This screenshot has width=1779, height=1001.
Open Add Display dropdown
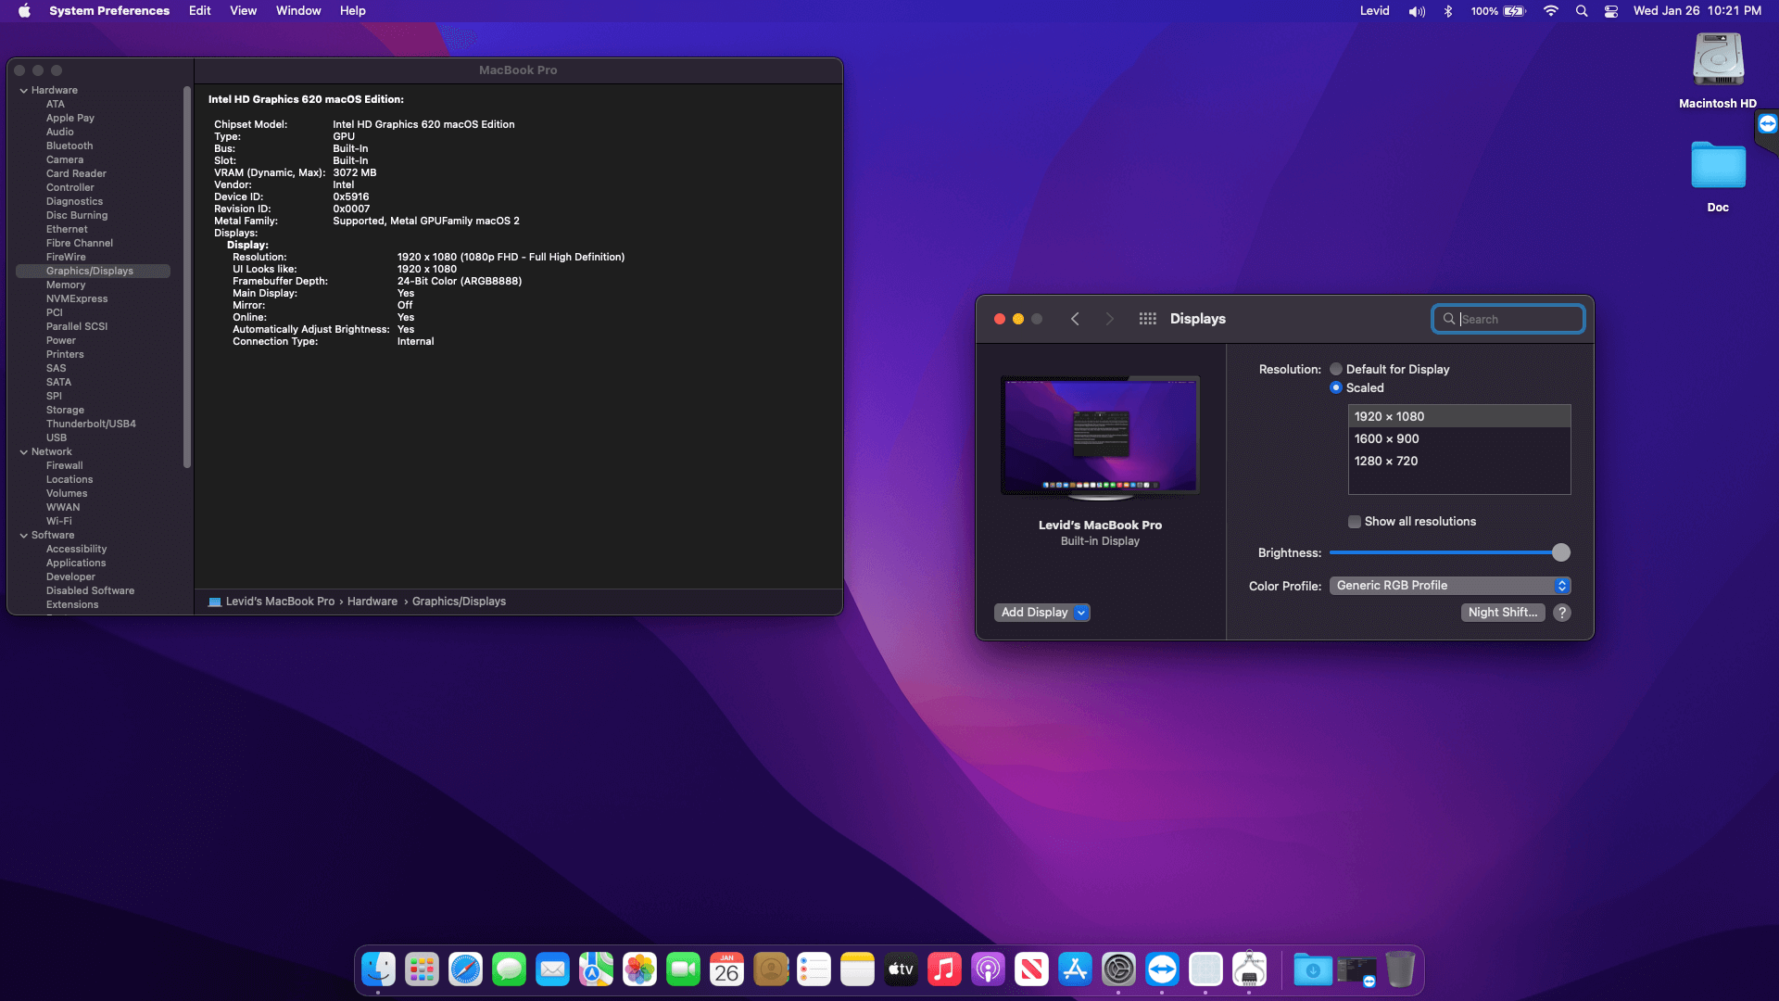1042,613
